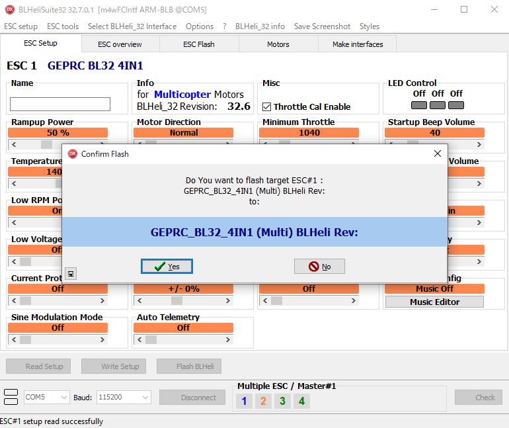Confirm flashing by clicking Yes

pyautogui.click(x=167, y=267)
